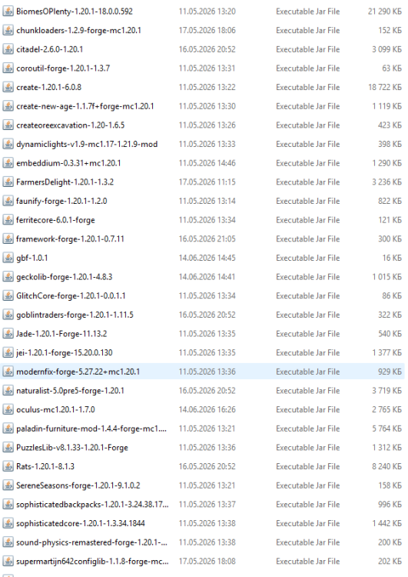Select the jar icon beside create-1.20.1-6.0.8
This screenshot has width=408, height=577.
pyautogui.click(x=8, y=87)
